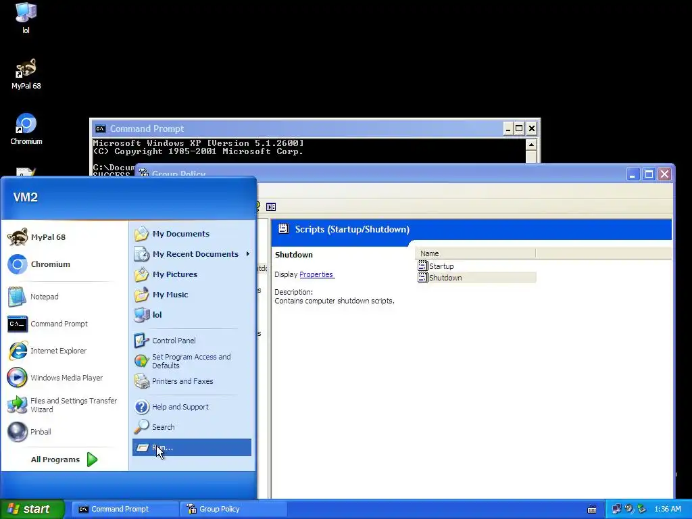
Task: Open MyPal 68 desktop shortcut
Action: tap(26, 74)
